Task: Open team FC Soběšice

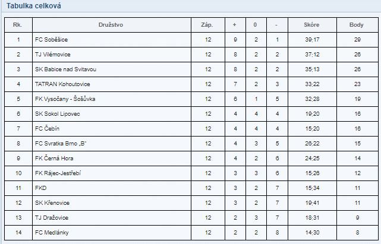Action: [51, 40]
